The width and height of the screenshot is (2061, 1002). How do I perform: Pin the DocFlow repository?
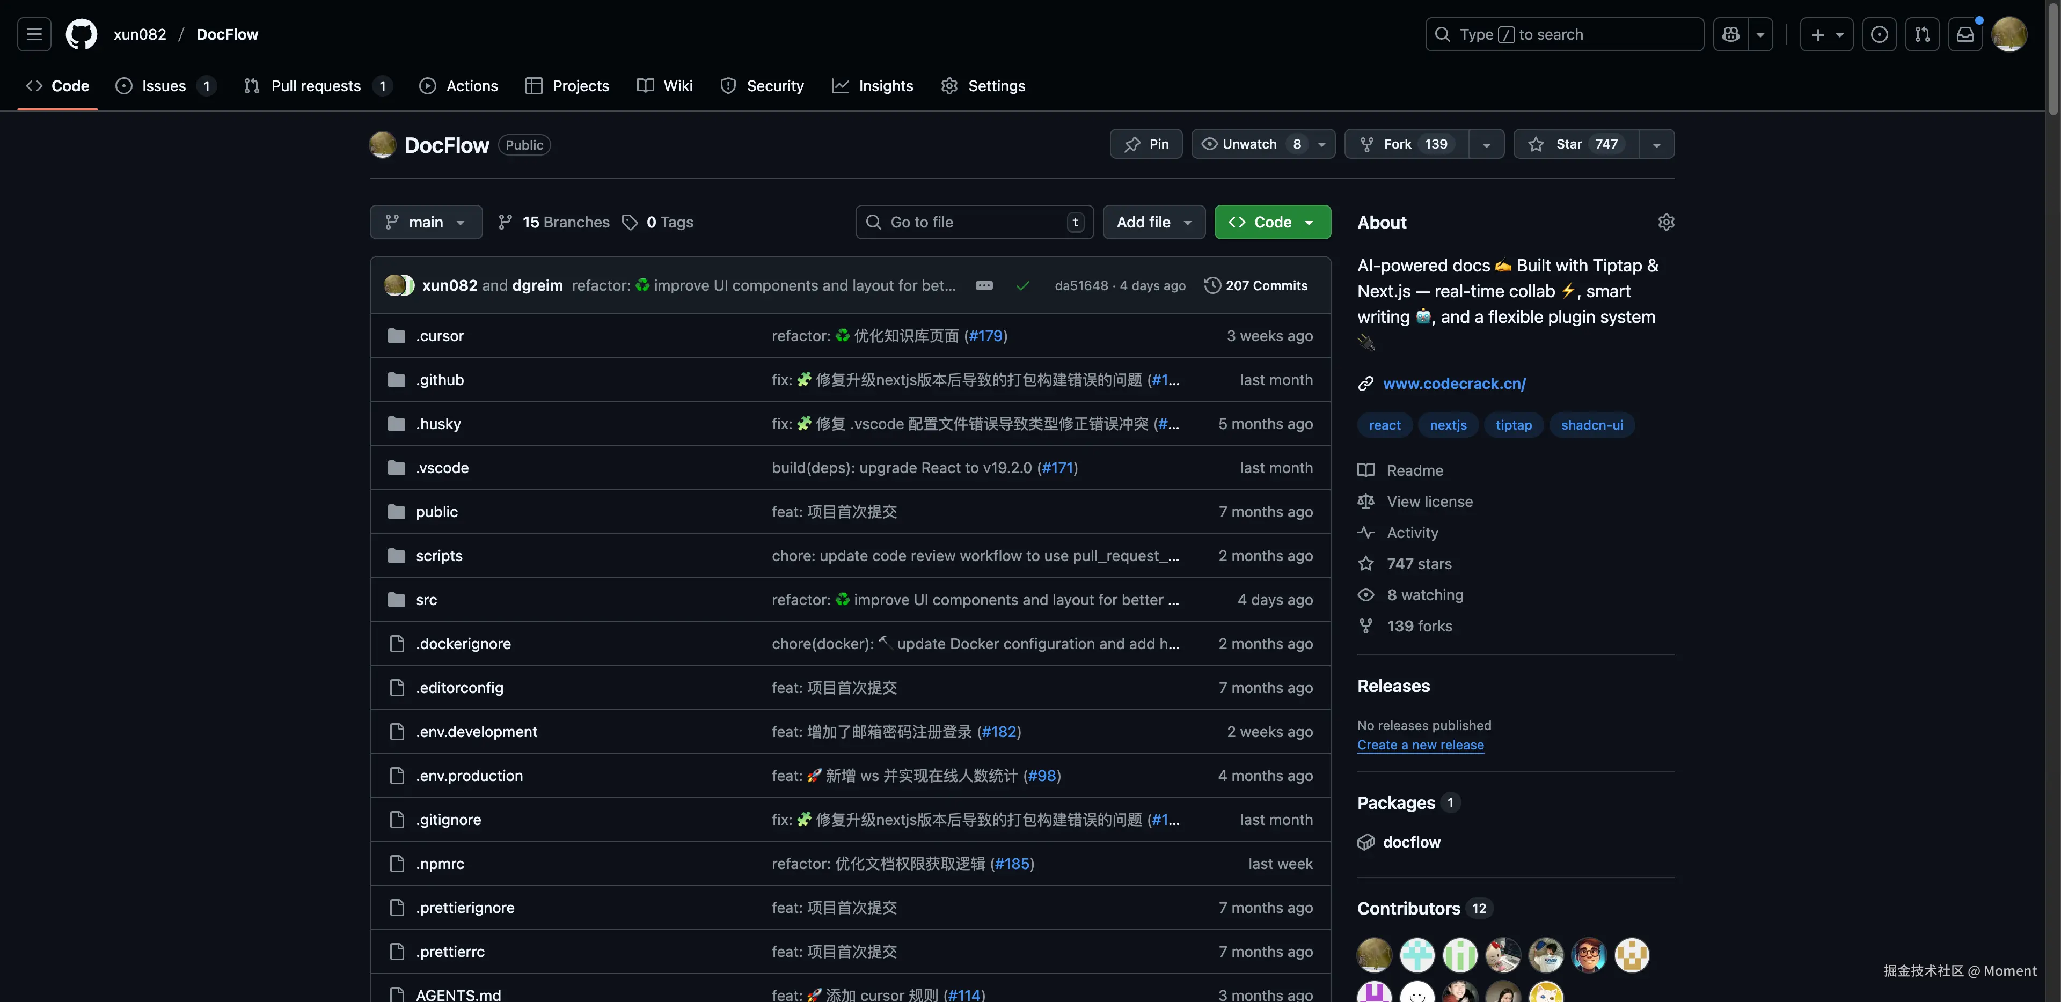point(1146,144)
